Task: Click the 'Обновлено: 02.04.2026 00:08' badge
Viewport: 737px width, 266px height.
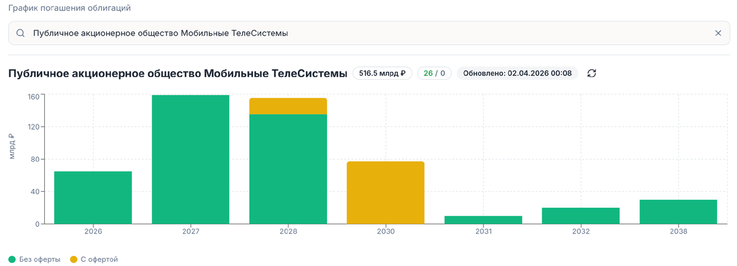Action: (517, 74)
